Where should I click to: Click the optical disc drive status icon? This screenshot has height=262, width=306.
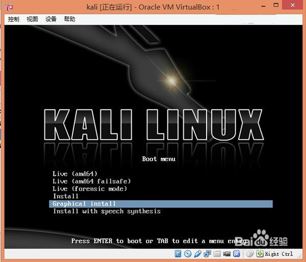coord(188,254)
